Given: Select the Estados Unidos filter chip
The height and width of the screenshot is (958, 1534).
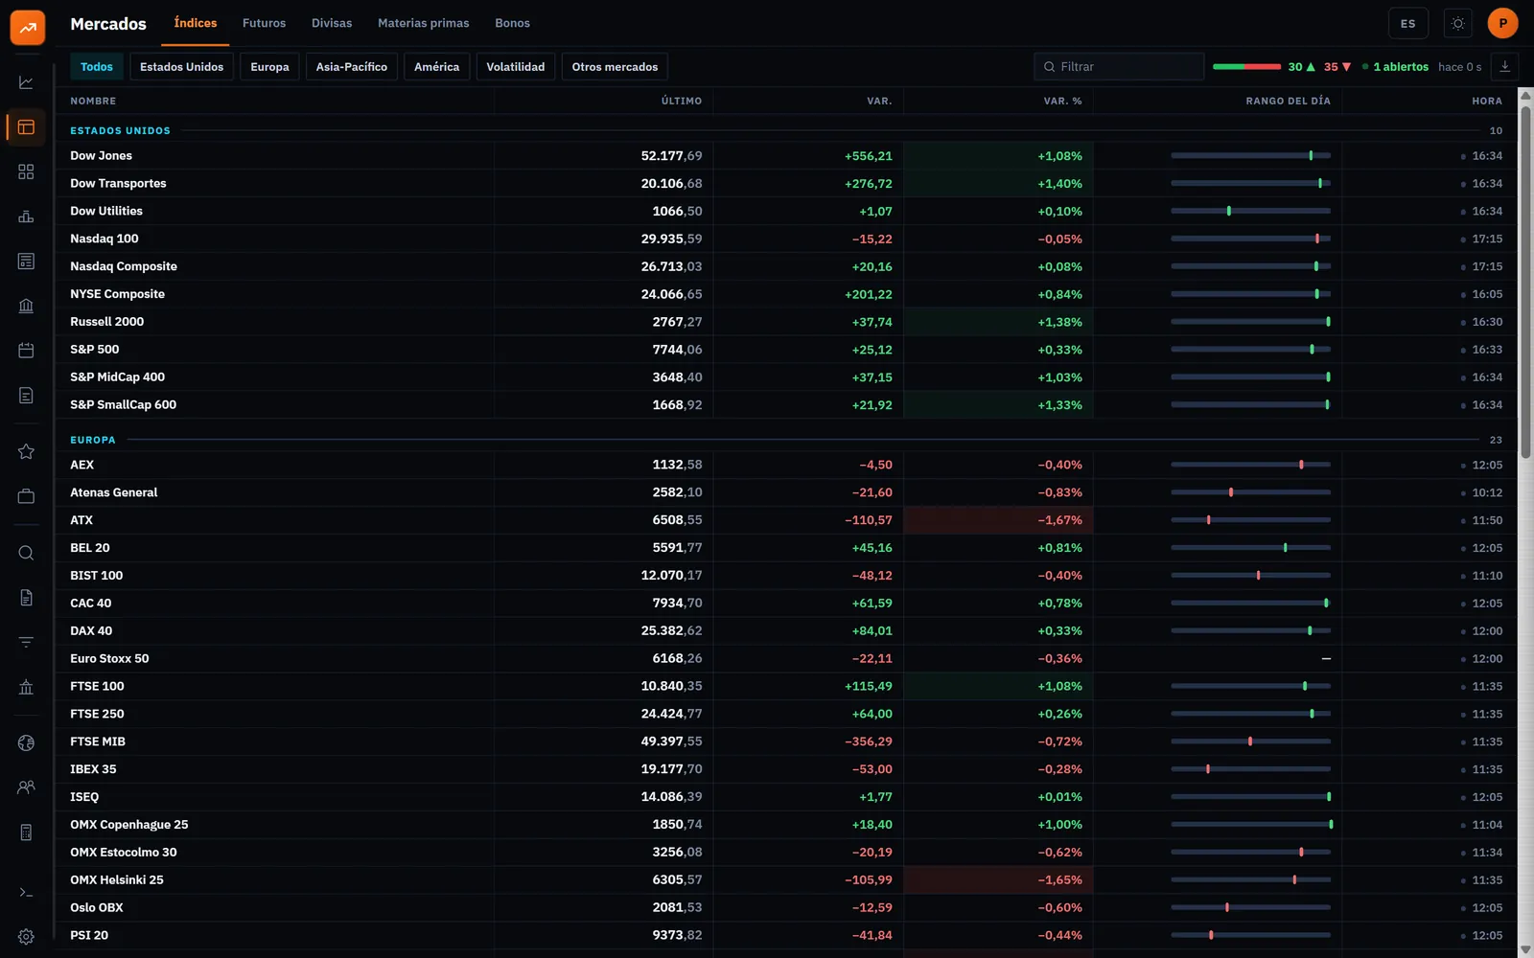Looking at the screenshot, I should pos(181,67).
